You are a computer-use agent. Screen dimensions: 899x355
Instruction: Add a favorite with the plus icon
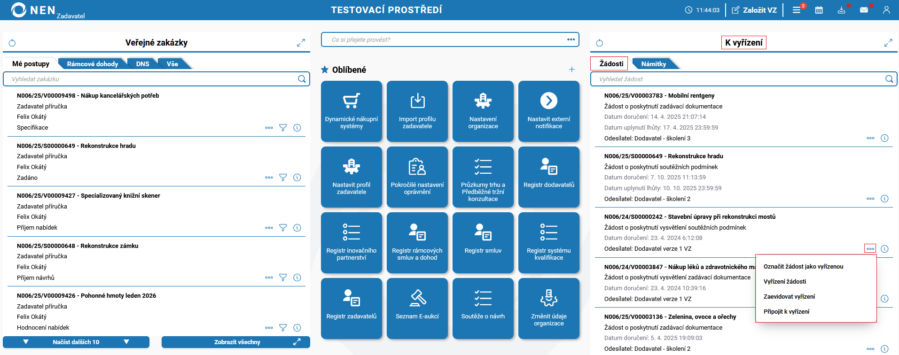(x=572, y=69)
